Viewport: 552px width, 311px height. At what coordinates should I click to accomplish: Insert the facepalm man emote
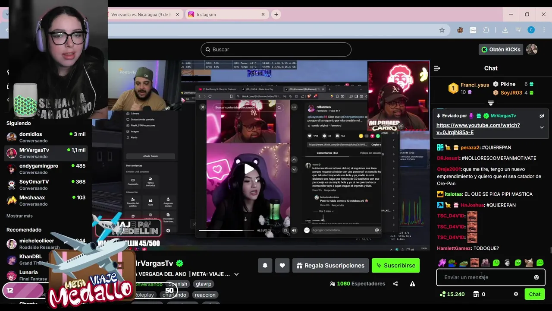coord(485,263)
